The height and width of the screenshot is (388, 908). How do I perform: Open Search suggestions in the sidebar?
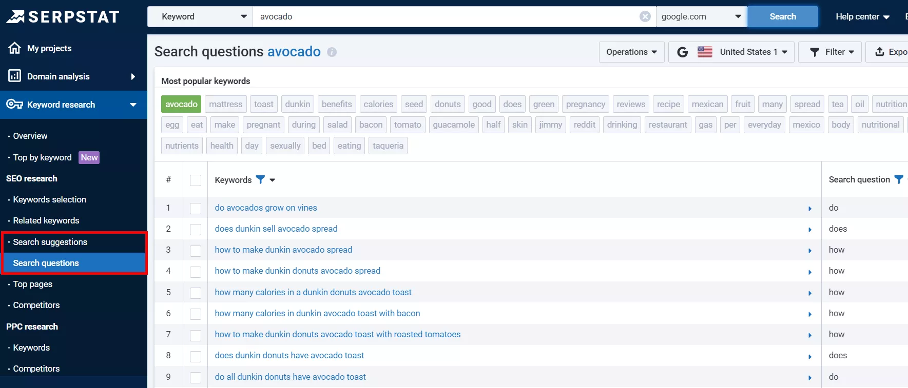pos(50,242)
